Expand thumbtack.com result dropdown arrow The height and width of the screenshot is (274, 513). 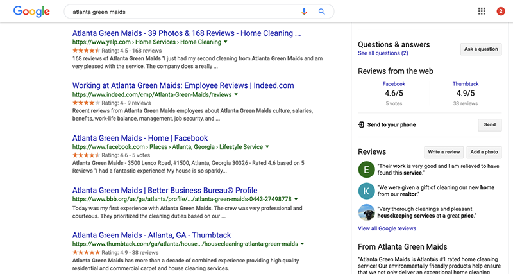coord(302,244)
